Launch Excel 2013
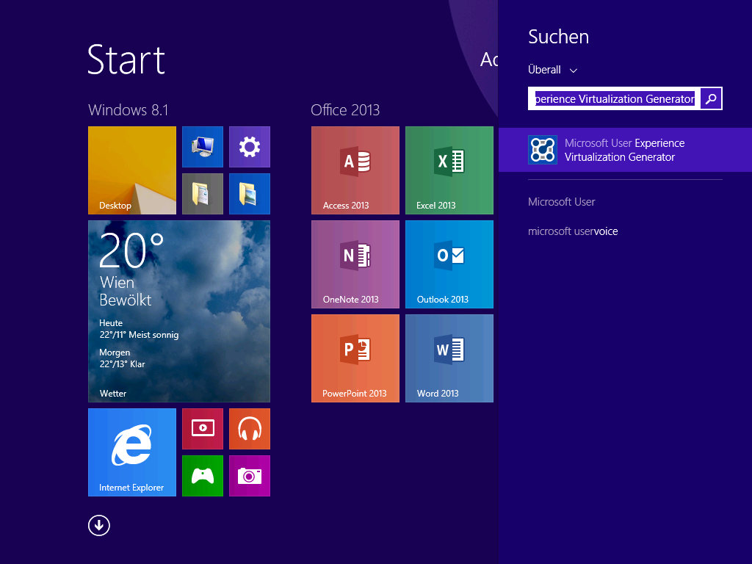Image resolution: width=752 pixels, height=564 pixels. point(449,170)
